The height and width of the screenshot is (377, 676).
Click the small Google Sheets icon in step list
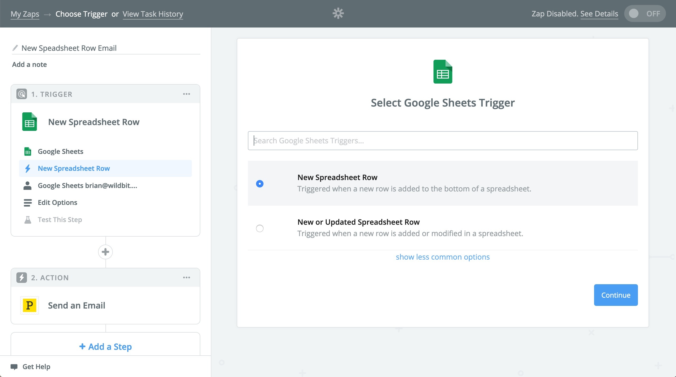point(28,151)
